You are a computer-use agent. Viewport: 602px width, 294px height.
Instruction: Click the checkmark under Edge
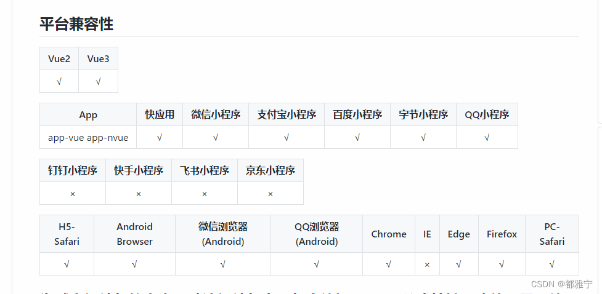[x=459, y=264]
